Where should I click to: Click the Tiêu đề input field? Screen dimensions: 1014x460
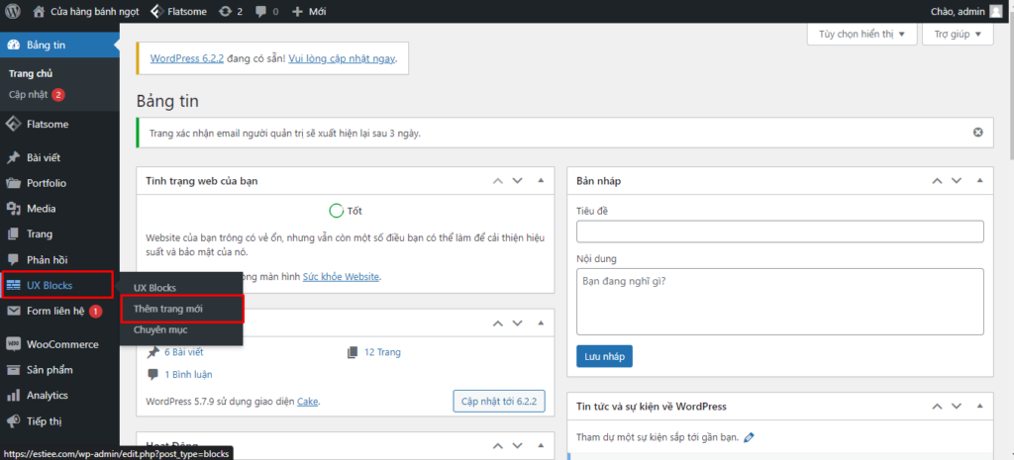click(x=779, y=231)
